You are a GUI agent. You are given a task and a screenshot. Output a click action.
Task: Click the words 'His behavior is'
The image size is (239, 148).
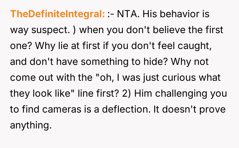(176, 15)
